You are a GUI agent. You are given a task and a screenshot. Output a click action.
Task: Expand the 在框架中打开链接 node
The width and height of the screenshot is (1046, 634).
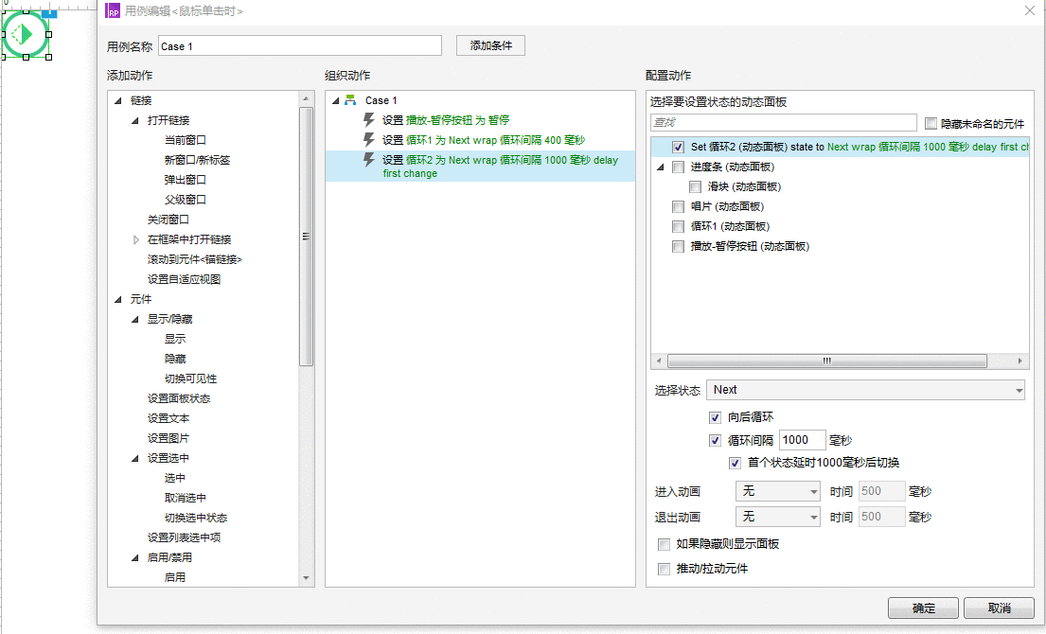135,239
